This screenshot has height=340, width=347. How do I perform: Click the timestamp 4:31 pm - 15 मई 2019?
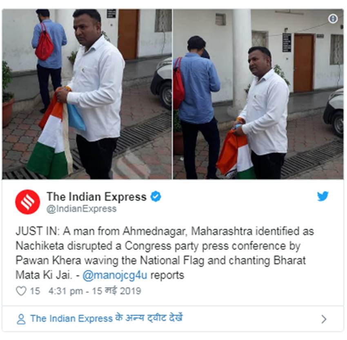(x=95, y=291)
